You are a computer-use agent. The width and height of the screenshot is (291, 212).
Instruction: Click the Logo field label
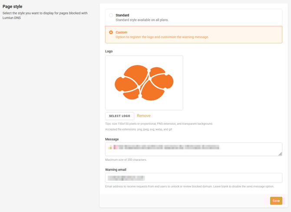click(x=109, y=51)
